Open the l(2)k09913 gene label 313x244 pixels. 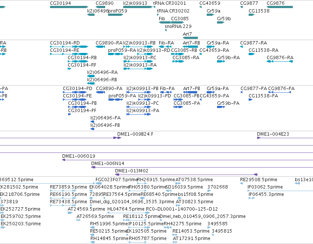(x=135, y=3)
